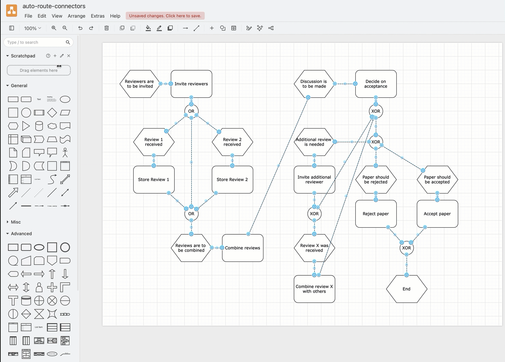Open the View menu
505x362 pixels.
[57, 16]
